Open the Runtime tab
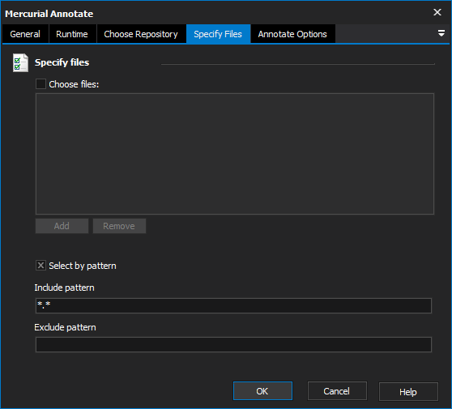Image resolution: width=452 pixels, height=409 pixels. pos(72,34)
